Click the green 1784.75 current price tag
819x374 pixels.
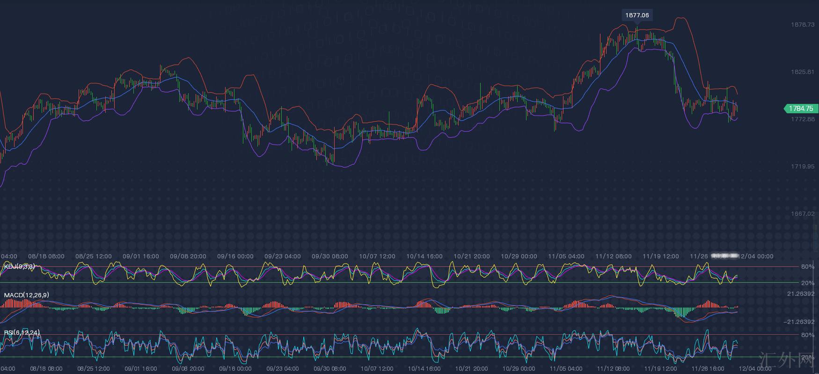(801, 109)
